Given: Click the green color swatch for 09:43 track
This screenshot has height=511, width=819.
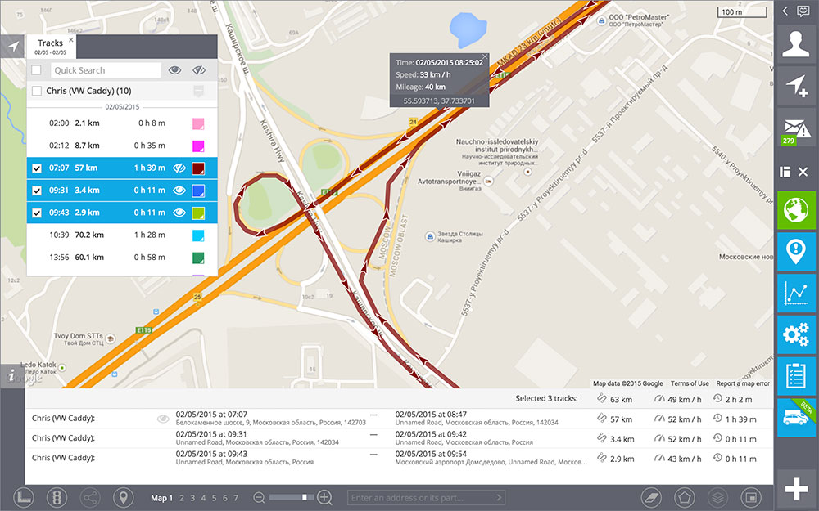Looking at the screenshot, I should pyautogui.click(x=198, y=213).
